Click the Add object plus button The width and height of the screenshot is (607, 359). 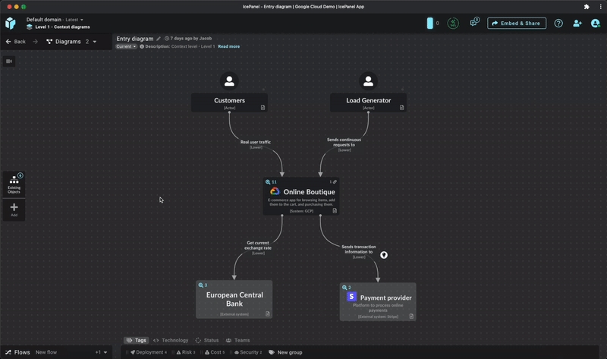[x=14, y=209]
